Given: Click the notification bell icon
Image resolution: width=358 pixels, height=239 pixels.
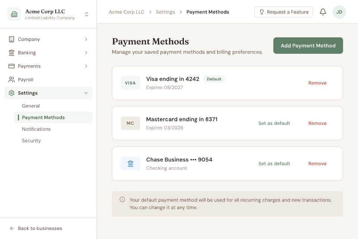Looking at the screenshot, I should [x=323, y=12].
